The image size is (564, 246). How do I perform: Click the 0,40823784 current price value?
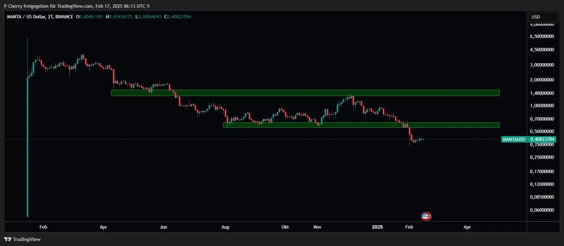(542, 139)
